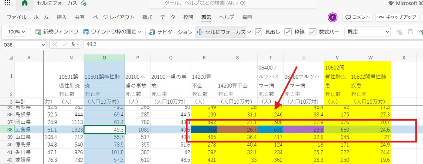Click the purple T account avatar
Viewport: 423px width, 164px height.
332,17
